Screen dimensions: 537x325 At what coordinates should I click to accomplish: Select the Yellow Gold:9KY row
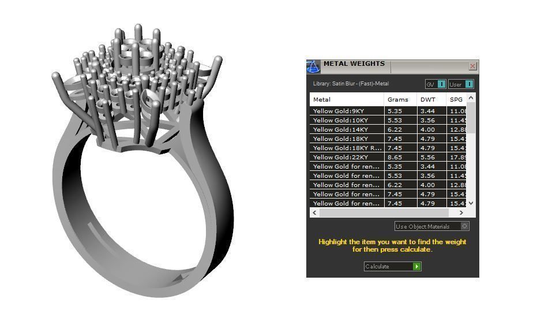tap(388, 111)
